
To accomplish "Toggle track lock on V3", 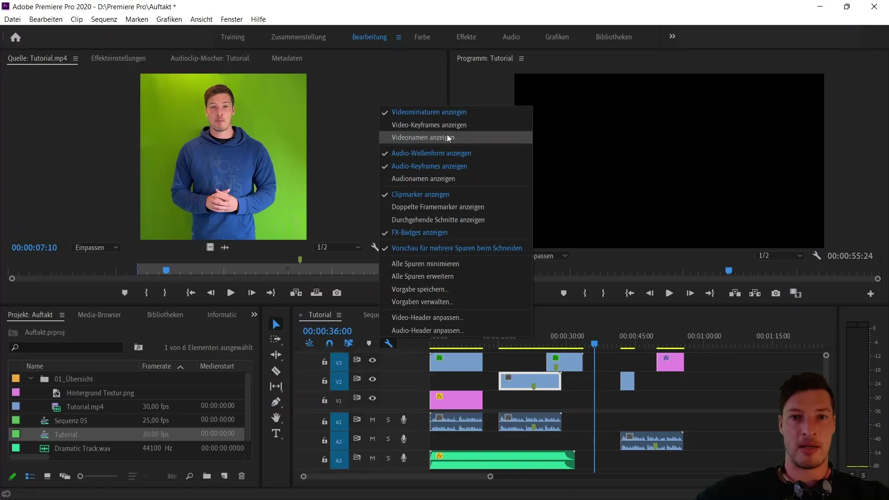I will 325,362.
